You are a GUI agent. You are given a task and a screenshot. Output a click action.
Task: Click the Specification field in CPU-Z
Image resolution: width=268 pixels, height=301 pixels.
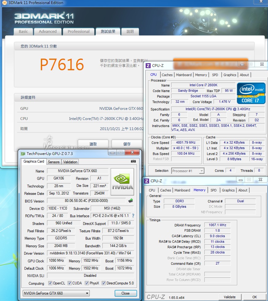pos(218,109)
